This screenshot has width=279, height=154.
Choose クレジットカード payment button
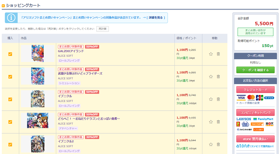coord(255,89)
